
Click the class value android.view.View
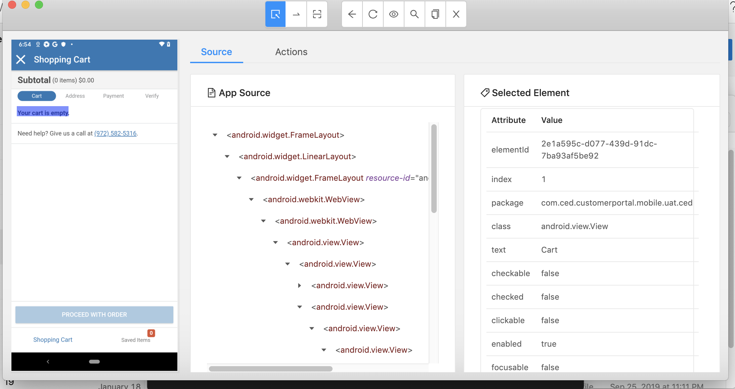574,226
